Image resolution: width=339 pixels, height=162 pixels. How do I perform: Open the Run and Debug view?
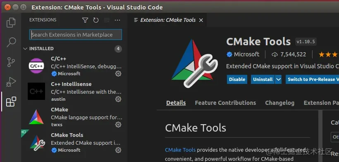click(x=11, y=82)
